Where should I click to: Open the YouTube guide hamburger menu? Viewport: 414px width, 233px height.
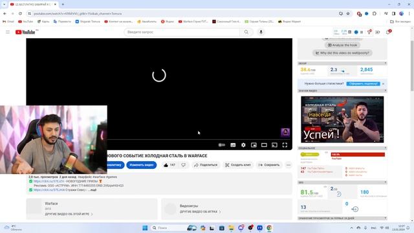pyautogui.click(x=8, y=32)
